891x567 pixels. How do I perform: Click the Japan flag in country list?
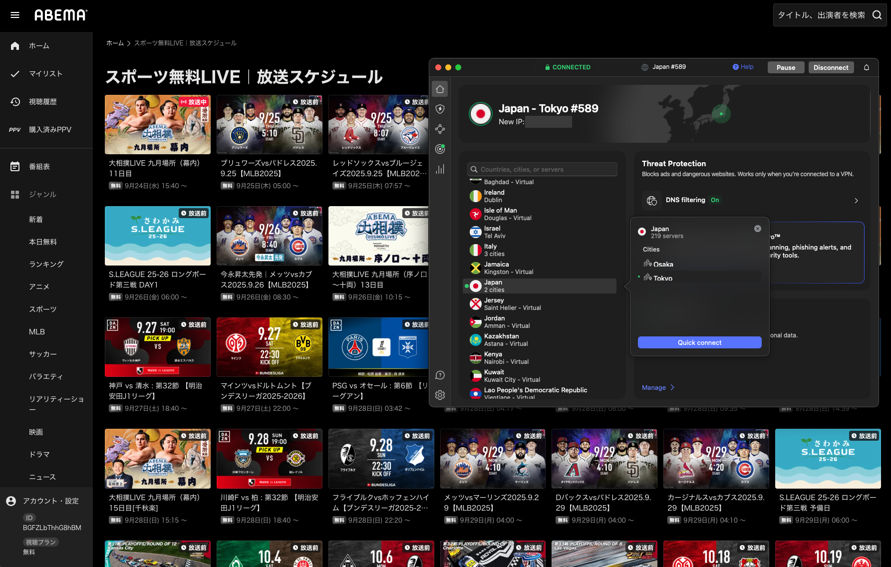click(476, 286)
